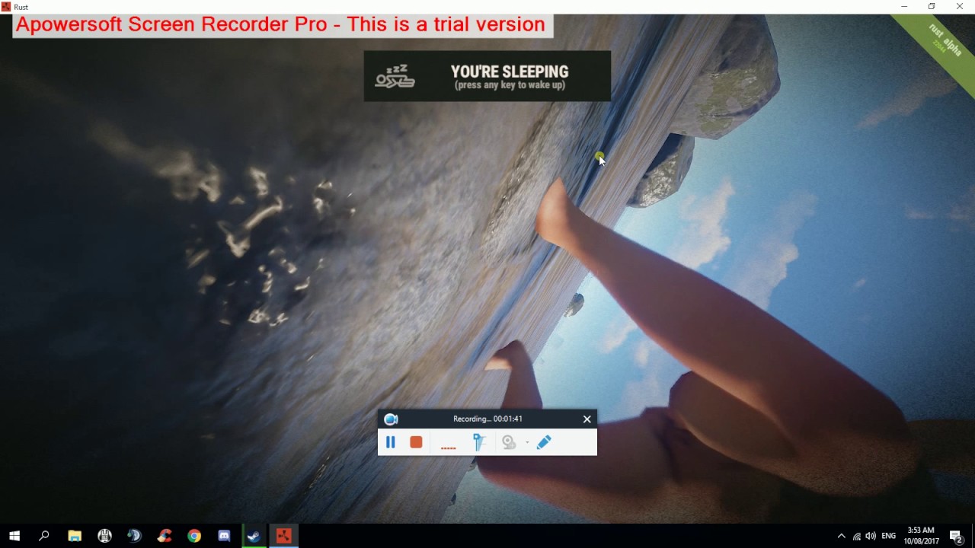
Task: Open the round helmet-logo app in taskbar
Action: [x=104, y=536]
